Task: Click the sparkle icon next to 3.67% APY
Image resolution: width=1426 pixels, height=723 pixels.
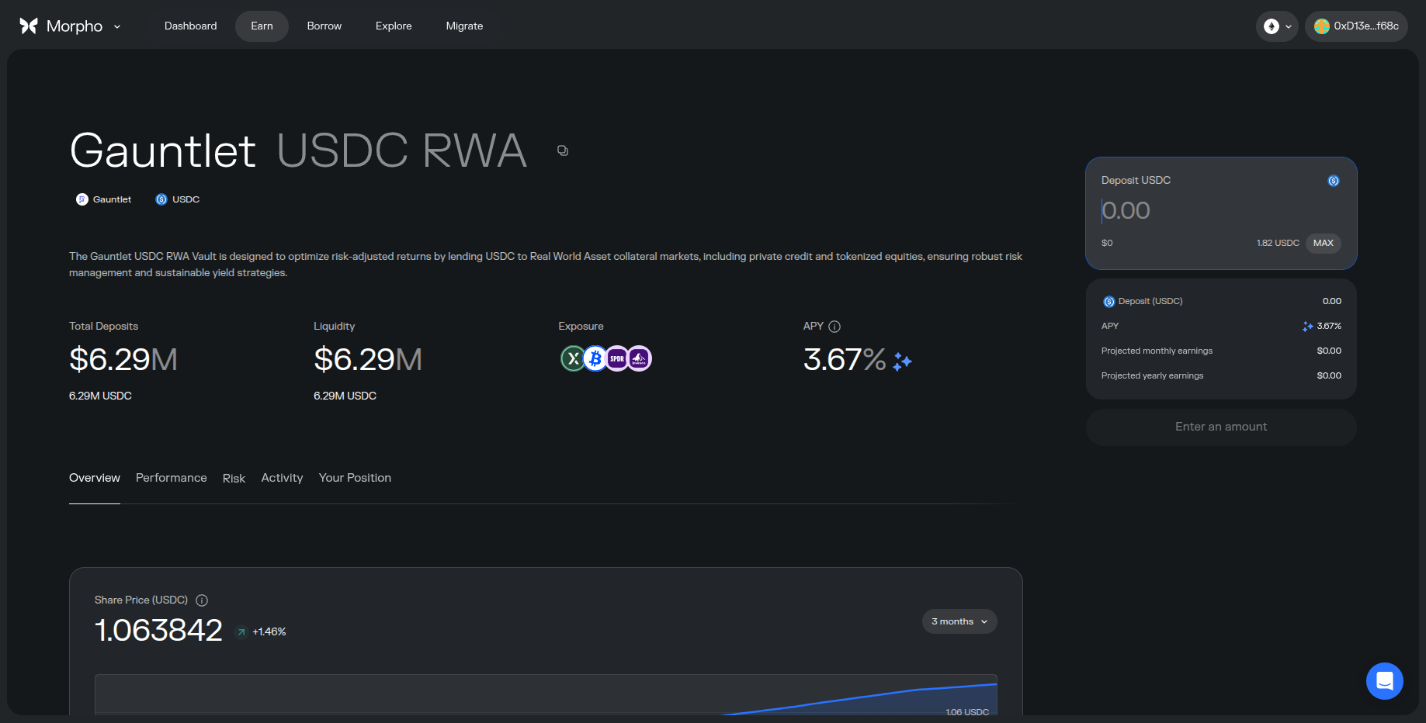Action: [x=902, y=361]
